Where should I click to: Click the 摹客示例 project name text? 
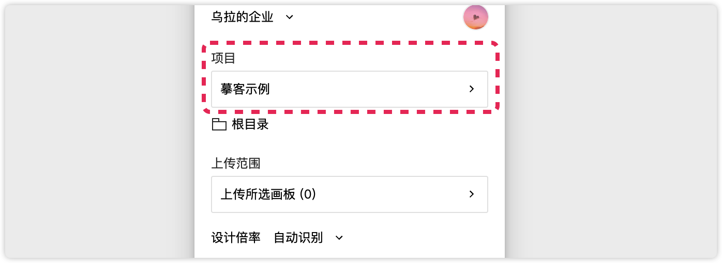pyautogui.click(x=245, y=89)
